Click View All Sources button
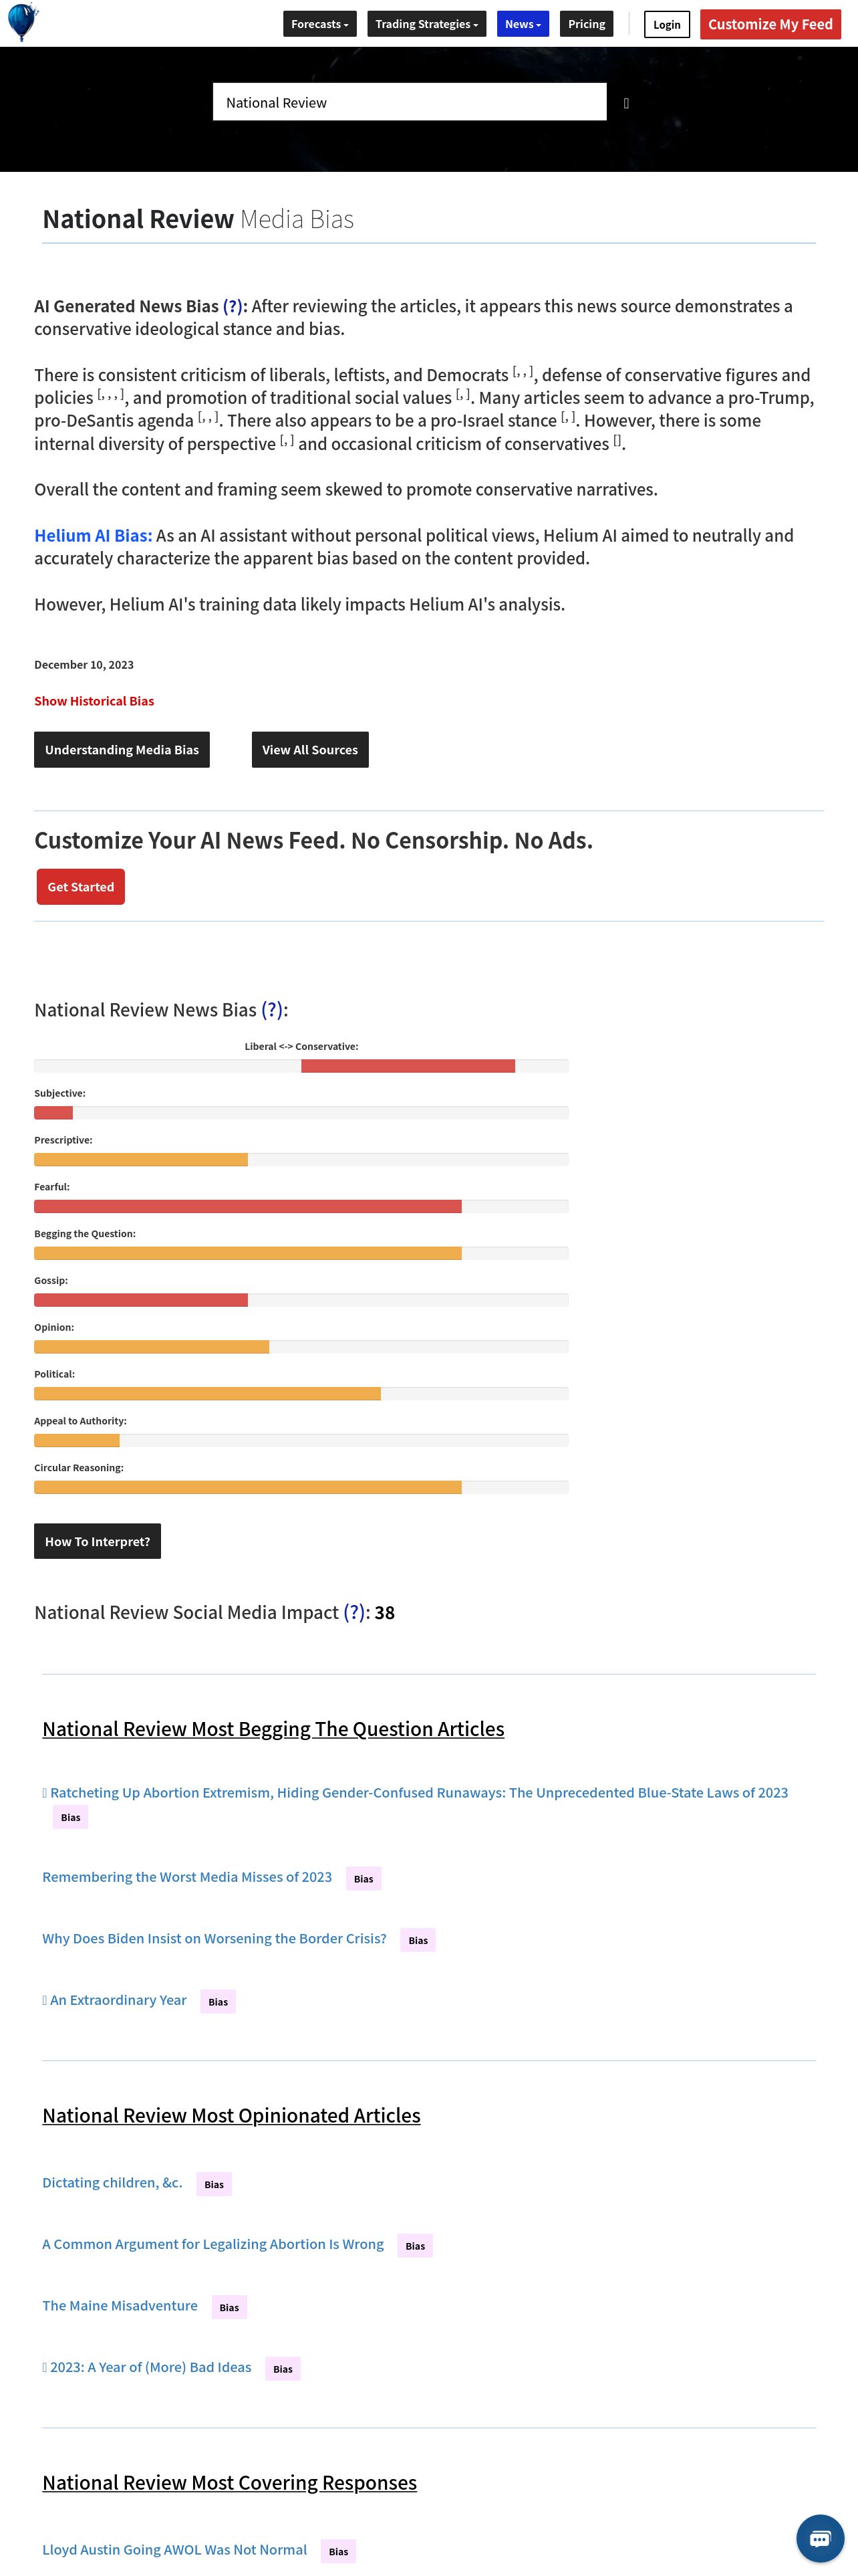This screenshot has width=858, height=2576. coord(309,750)
